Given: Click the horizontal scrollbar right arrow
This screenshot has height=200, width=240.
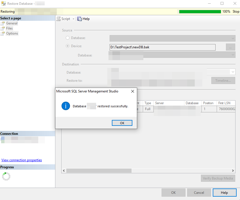Looking at the screenshot, I should (x=233, y=171).
